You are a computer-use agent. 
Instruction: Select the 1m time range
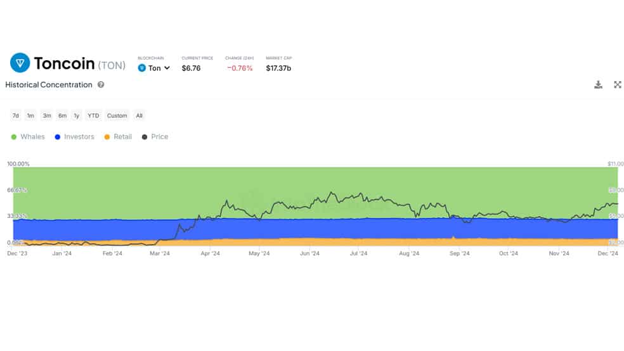click(30, 116)
